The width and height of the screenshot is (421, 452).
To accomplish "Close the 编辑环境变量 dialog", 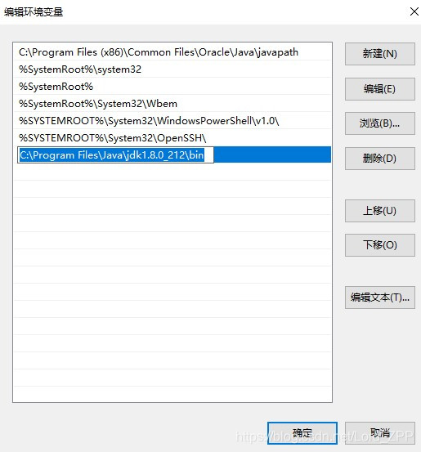I will point(414,11).
